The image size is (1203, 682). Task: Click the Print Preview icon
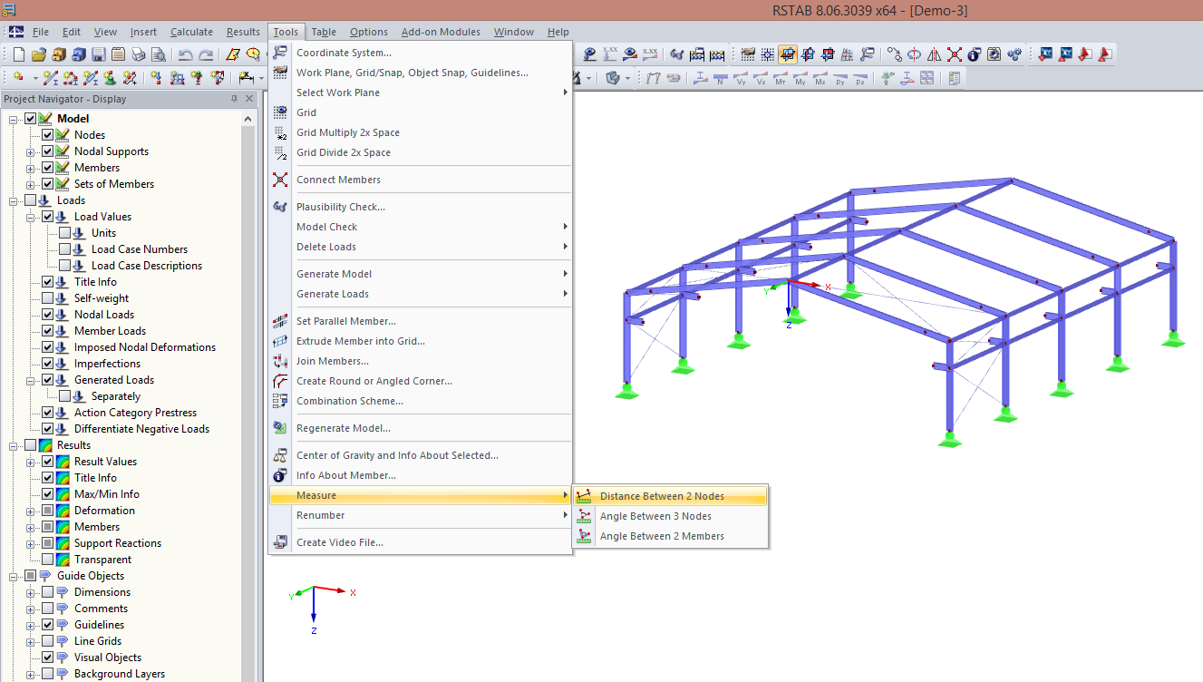point(158,54)
